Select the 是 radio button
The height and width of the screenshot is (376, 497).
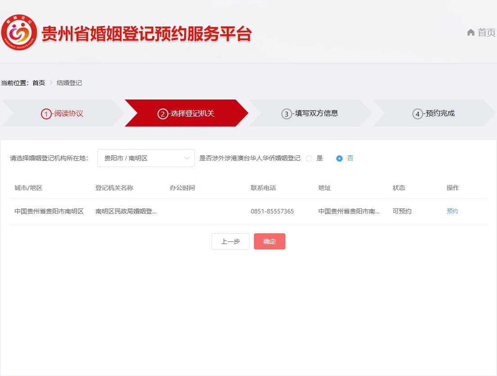coord(309,159)
